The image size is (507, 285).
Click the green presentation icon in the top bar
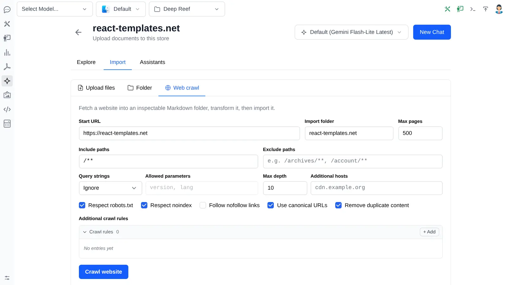click(460, 9)
